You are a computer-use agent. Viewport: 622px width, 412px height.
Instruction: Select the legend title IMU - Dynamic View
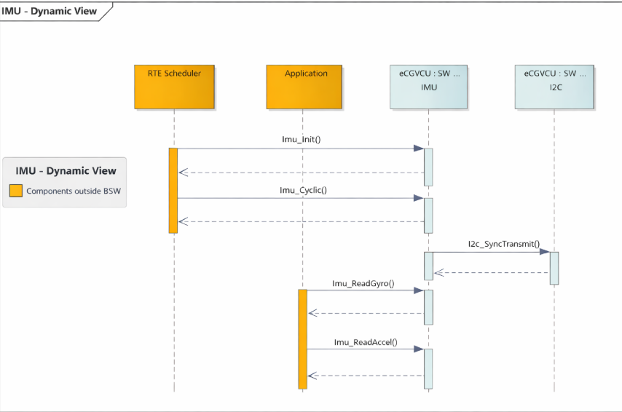[x=66, y=171]
